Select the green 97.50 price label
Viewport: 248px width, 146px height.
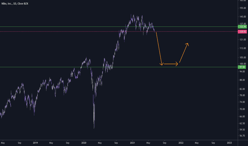coord(242,67)
